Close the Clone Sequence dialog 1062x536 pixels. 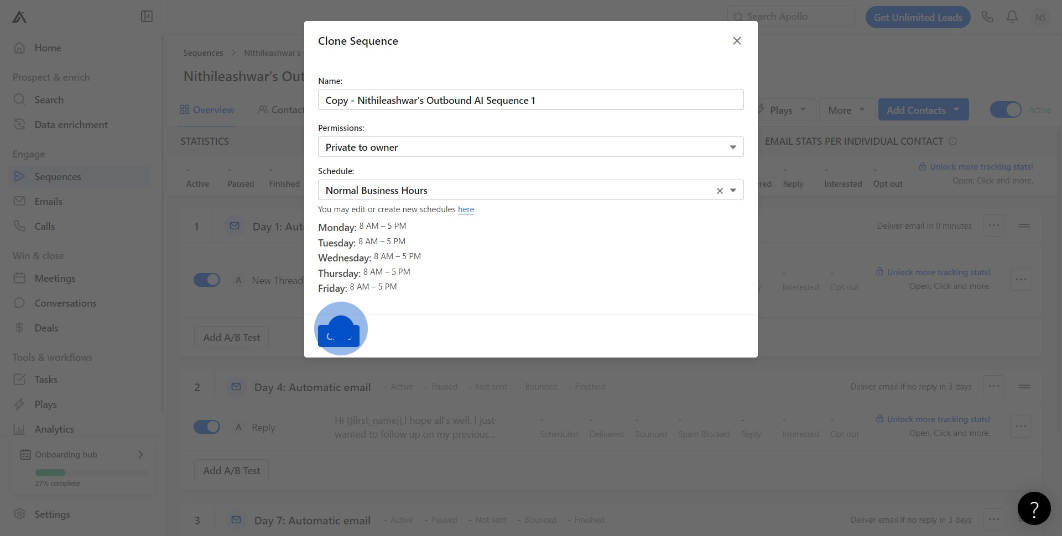(x=737, y=41)
